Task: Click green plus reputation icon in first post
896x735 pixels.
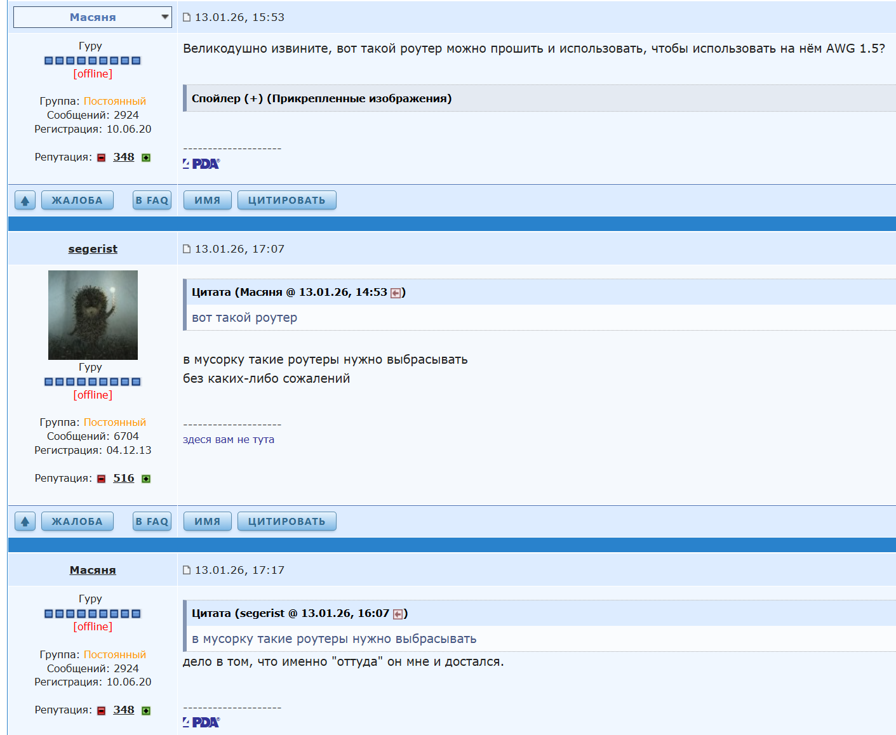Action: pyautogui.click(x=146, y=157)
